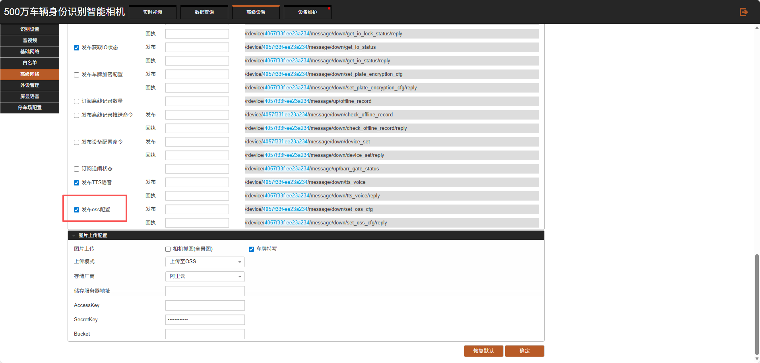Focus the Bucket input field
Screen dimensions: 760x363
coord(205,334)
